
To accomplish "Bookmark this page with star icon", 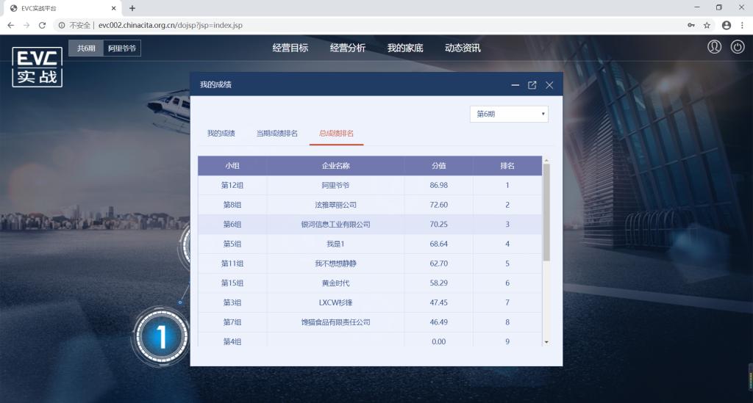I will pyautogui.click(x=707, y=25).
